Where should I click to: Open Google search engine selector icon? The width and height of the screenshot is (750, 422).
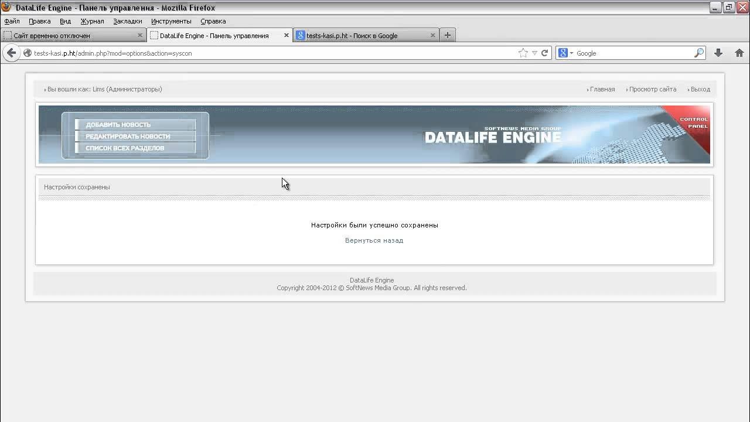pos(565,53)
